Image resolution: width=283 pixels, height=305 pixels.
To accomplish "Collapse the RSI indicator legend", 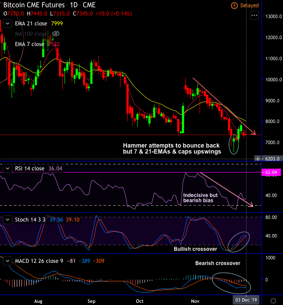I will pos(8,169).
